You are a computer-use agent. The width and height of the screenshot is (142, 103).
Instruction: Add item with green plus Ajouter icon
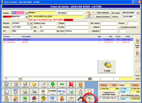coord(53,85)
